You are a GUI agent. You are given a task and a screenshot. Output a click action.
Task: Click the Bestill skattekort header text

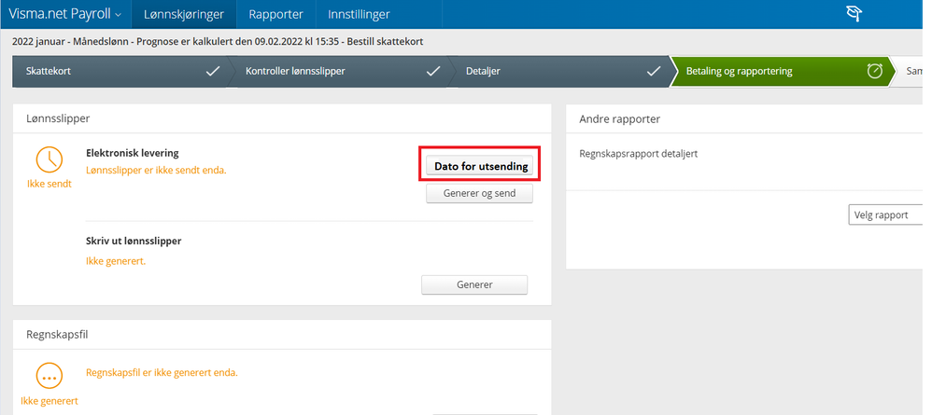[x=385, y=42]
